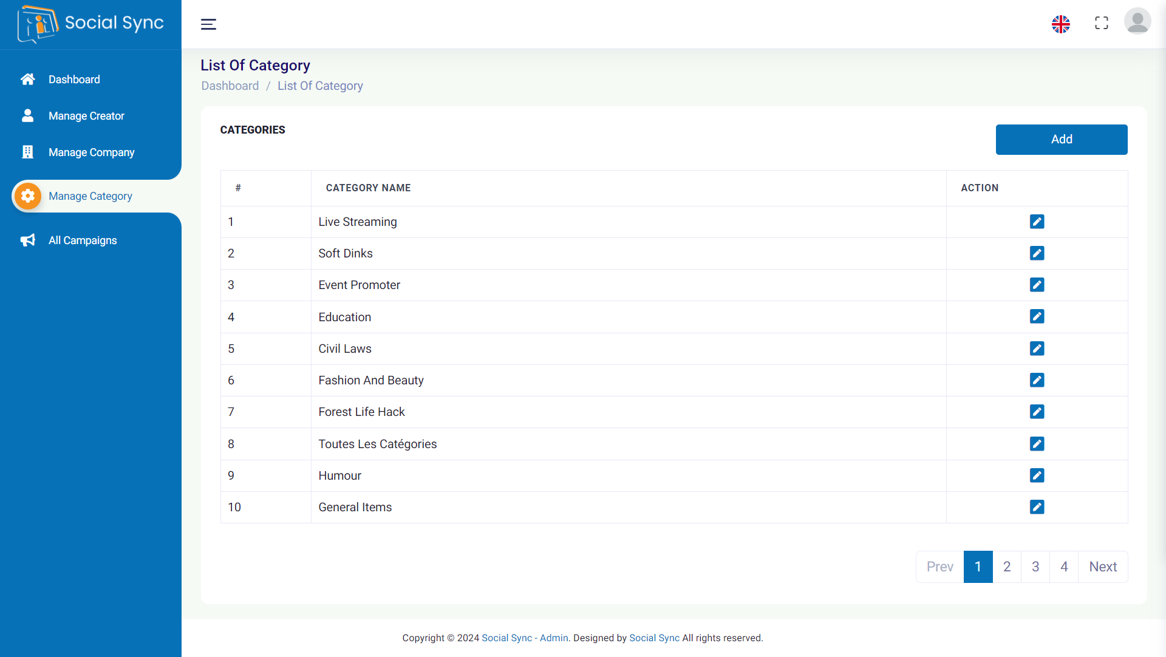Click the edit pencil for Humour

1037,475
